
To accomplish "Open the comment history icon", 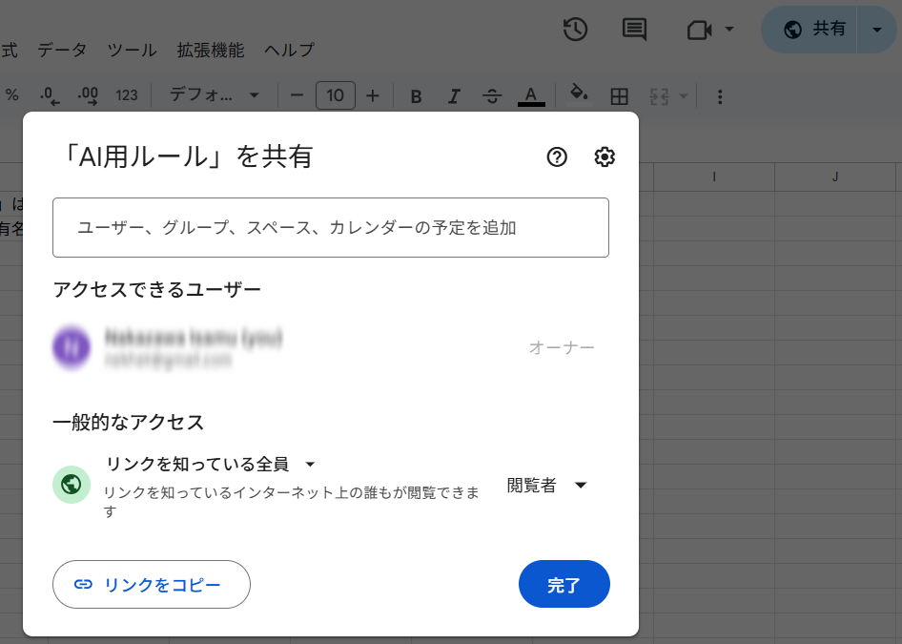I will 634,30.
